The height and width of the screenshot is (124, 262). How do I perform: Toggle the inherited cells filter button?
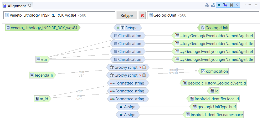tap(225, 5)
